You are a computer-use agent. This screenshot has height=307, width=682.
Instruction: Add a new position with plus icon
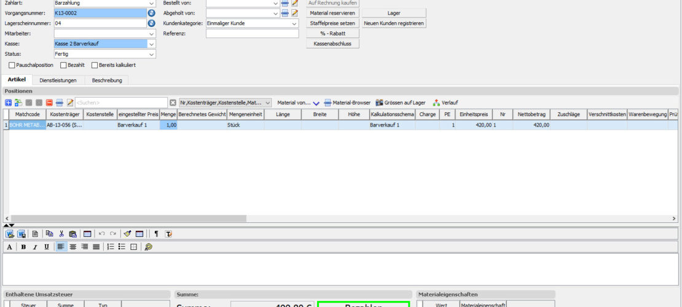click(9, 103)
